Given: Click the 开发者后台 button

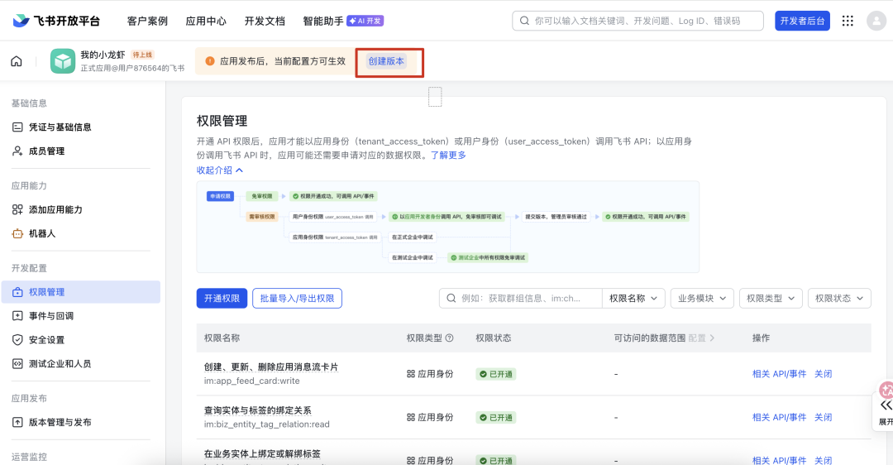Looking at the screenshot, I should click(802, 21).
